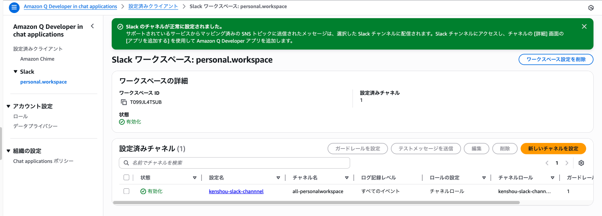Image resolution: width=602 pixels, height=216 pixels.
Task: Dismiss the green success banner
Action: click(584, 26)
